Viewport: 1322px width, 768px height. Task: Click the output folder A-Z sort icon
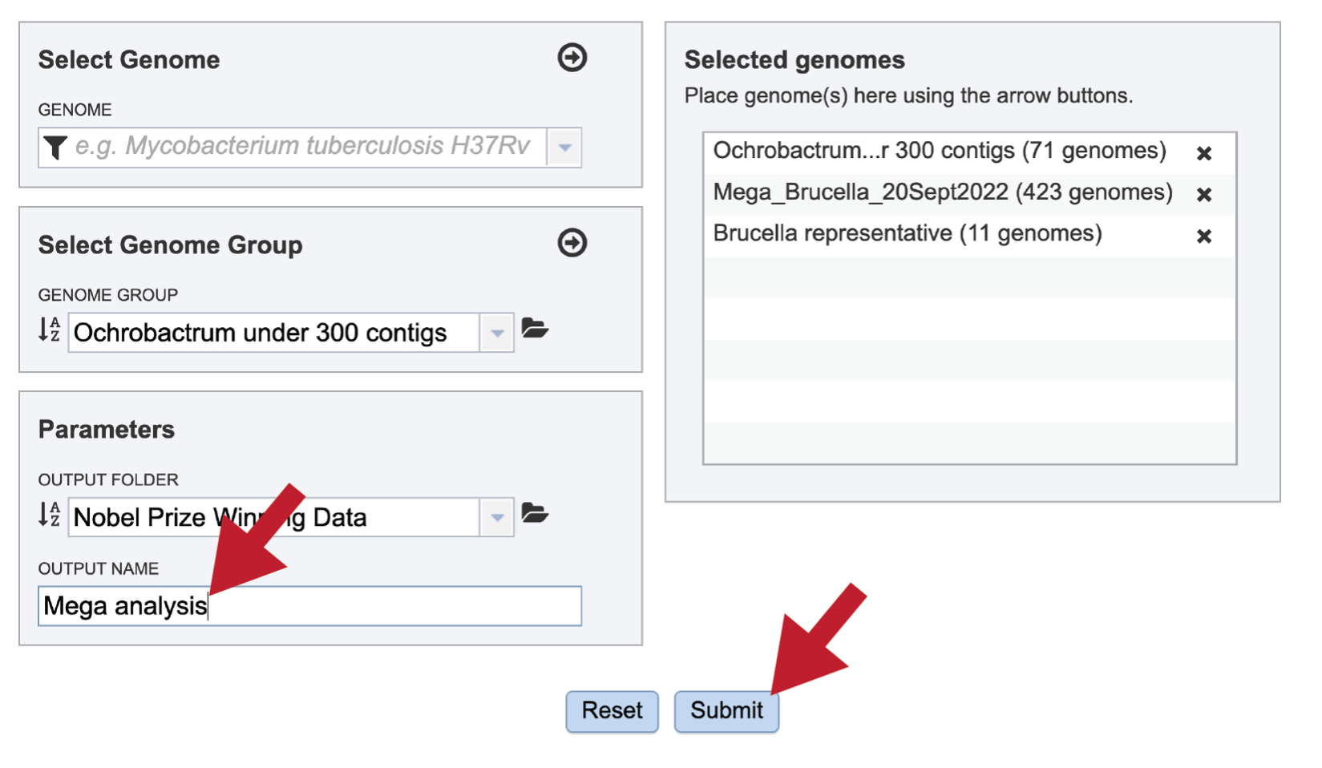click(x=50, y=515)
